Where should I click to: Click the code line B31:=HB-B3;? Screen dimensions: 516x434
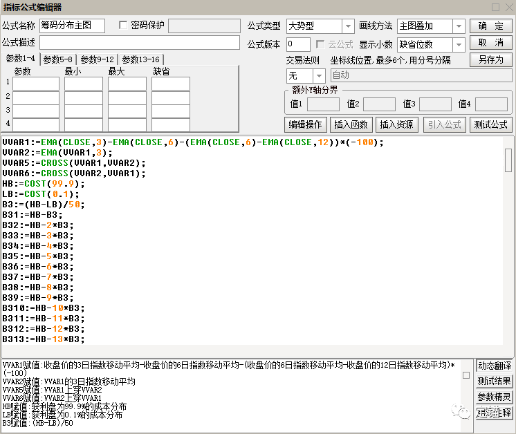33,215
